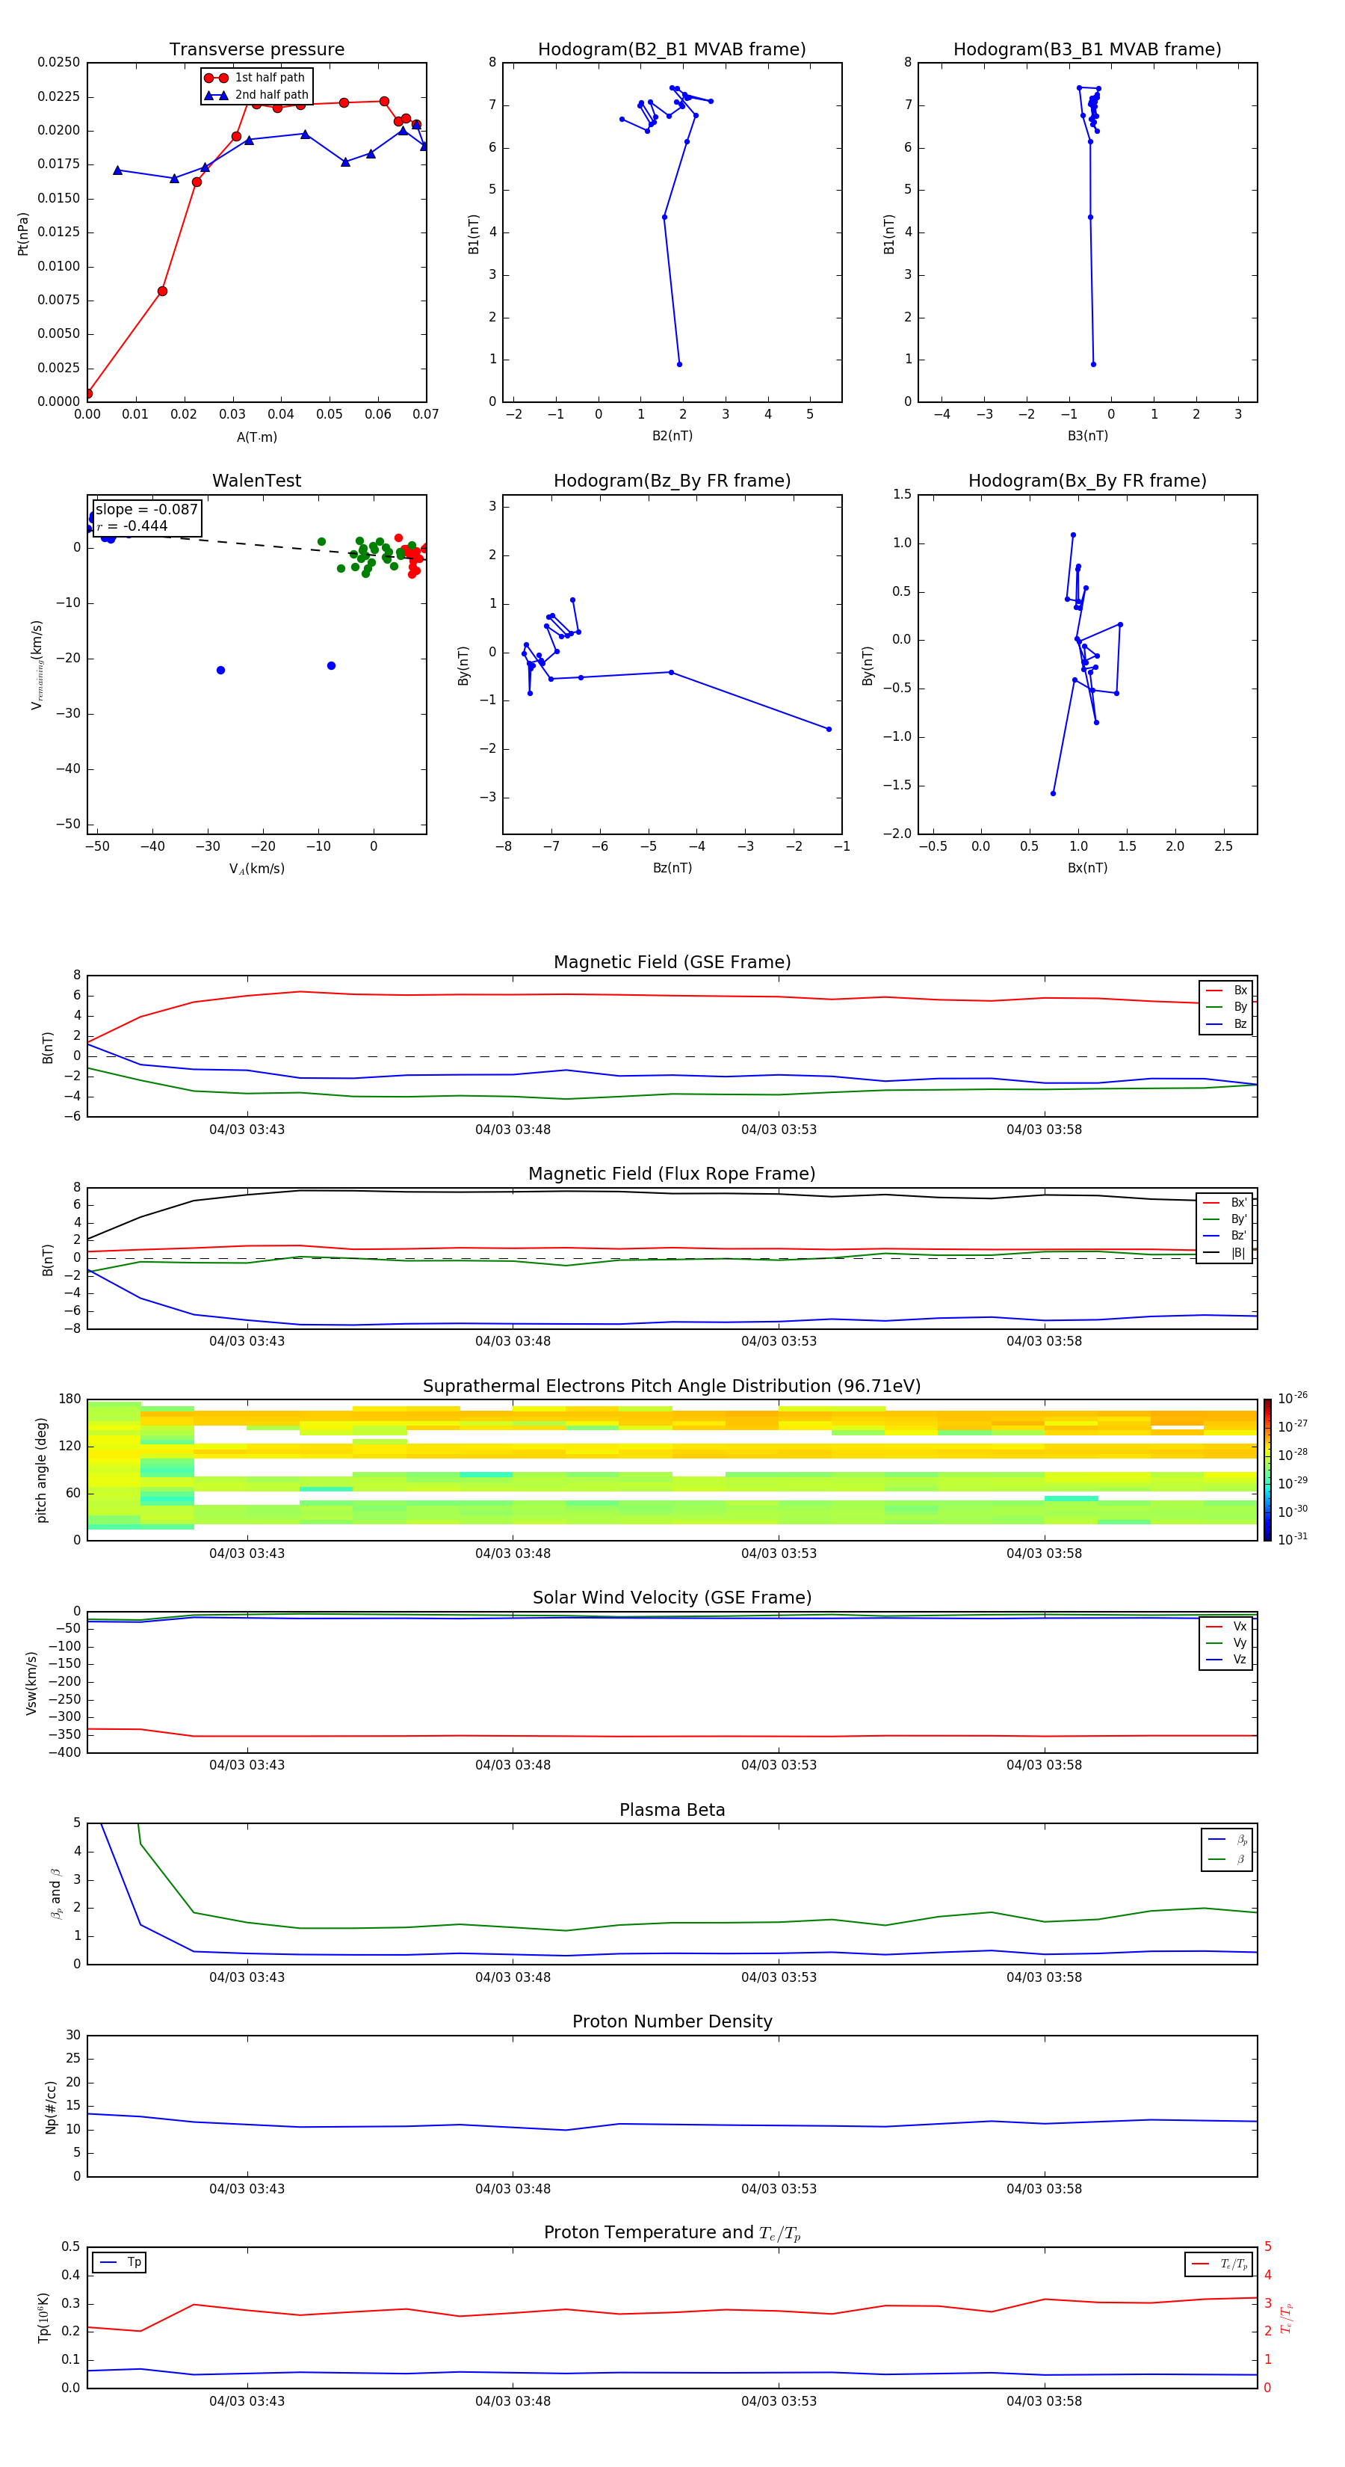The image size is (1345, 2467).
Task: Click the 'Bx(nT)' x-axis label
Action: [x=1087, y=868]
